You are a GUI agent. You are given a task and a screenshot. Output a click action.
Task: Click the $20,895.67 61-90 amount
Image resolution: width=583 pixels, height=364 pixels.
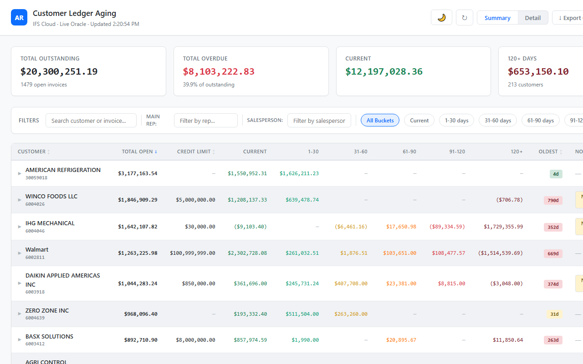[x=401, y=340]
